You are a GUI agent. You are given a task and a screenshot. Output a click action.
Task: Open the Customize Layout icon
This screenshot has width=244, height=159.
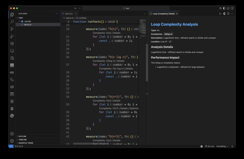point(220,8)
